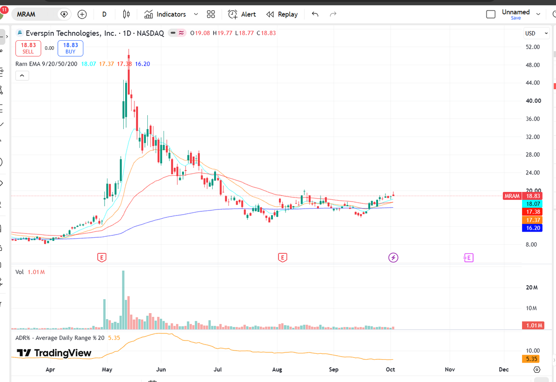Image resolution: width=556 pixels, height=382 pixels.
Task: Click the red 18.83 SELL button
Action: pyautogui.click(x=28, y=48)
